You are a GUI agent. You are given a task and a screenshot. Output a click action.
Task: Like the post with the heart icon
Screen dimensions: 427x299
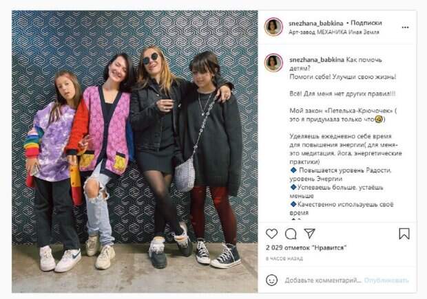[x=271, y=234]
